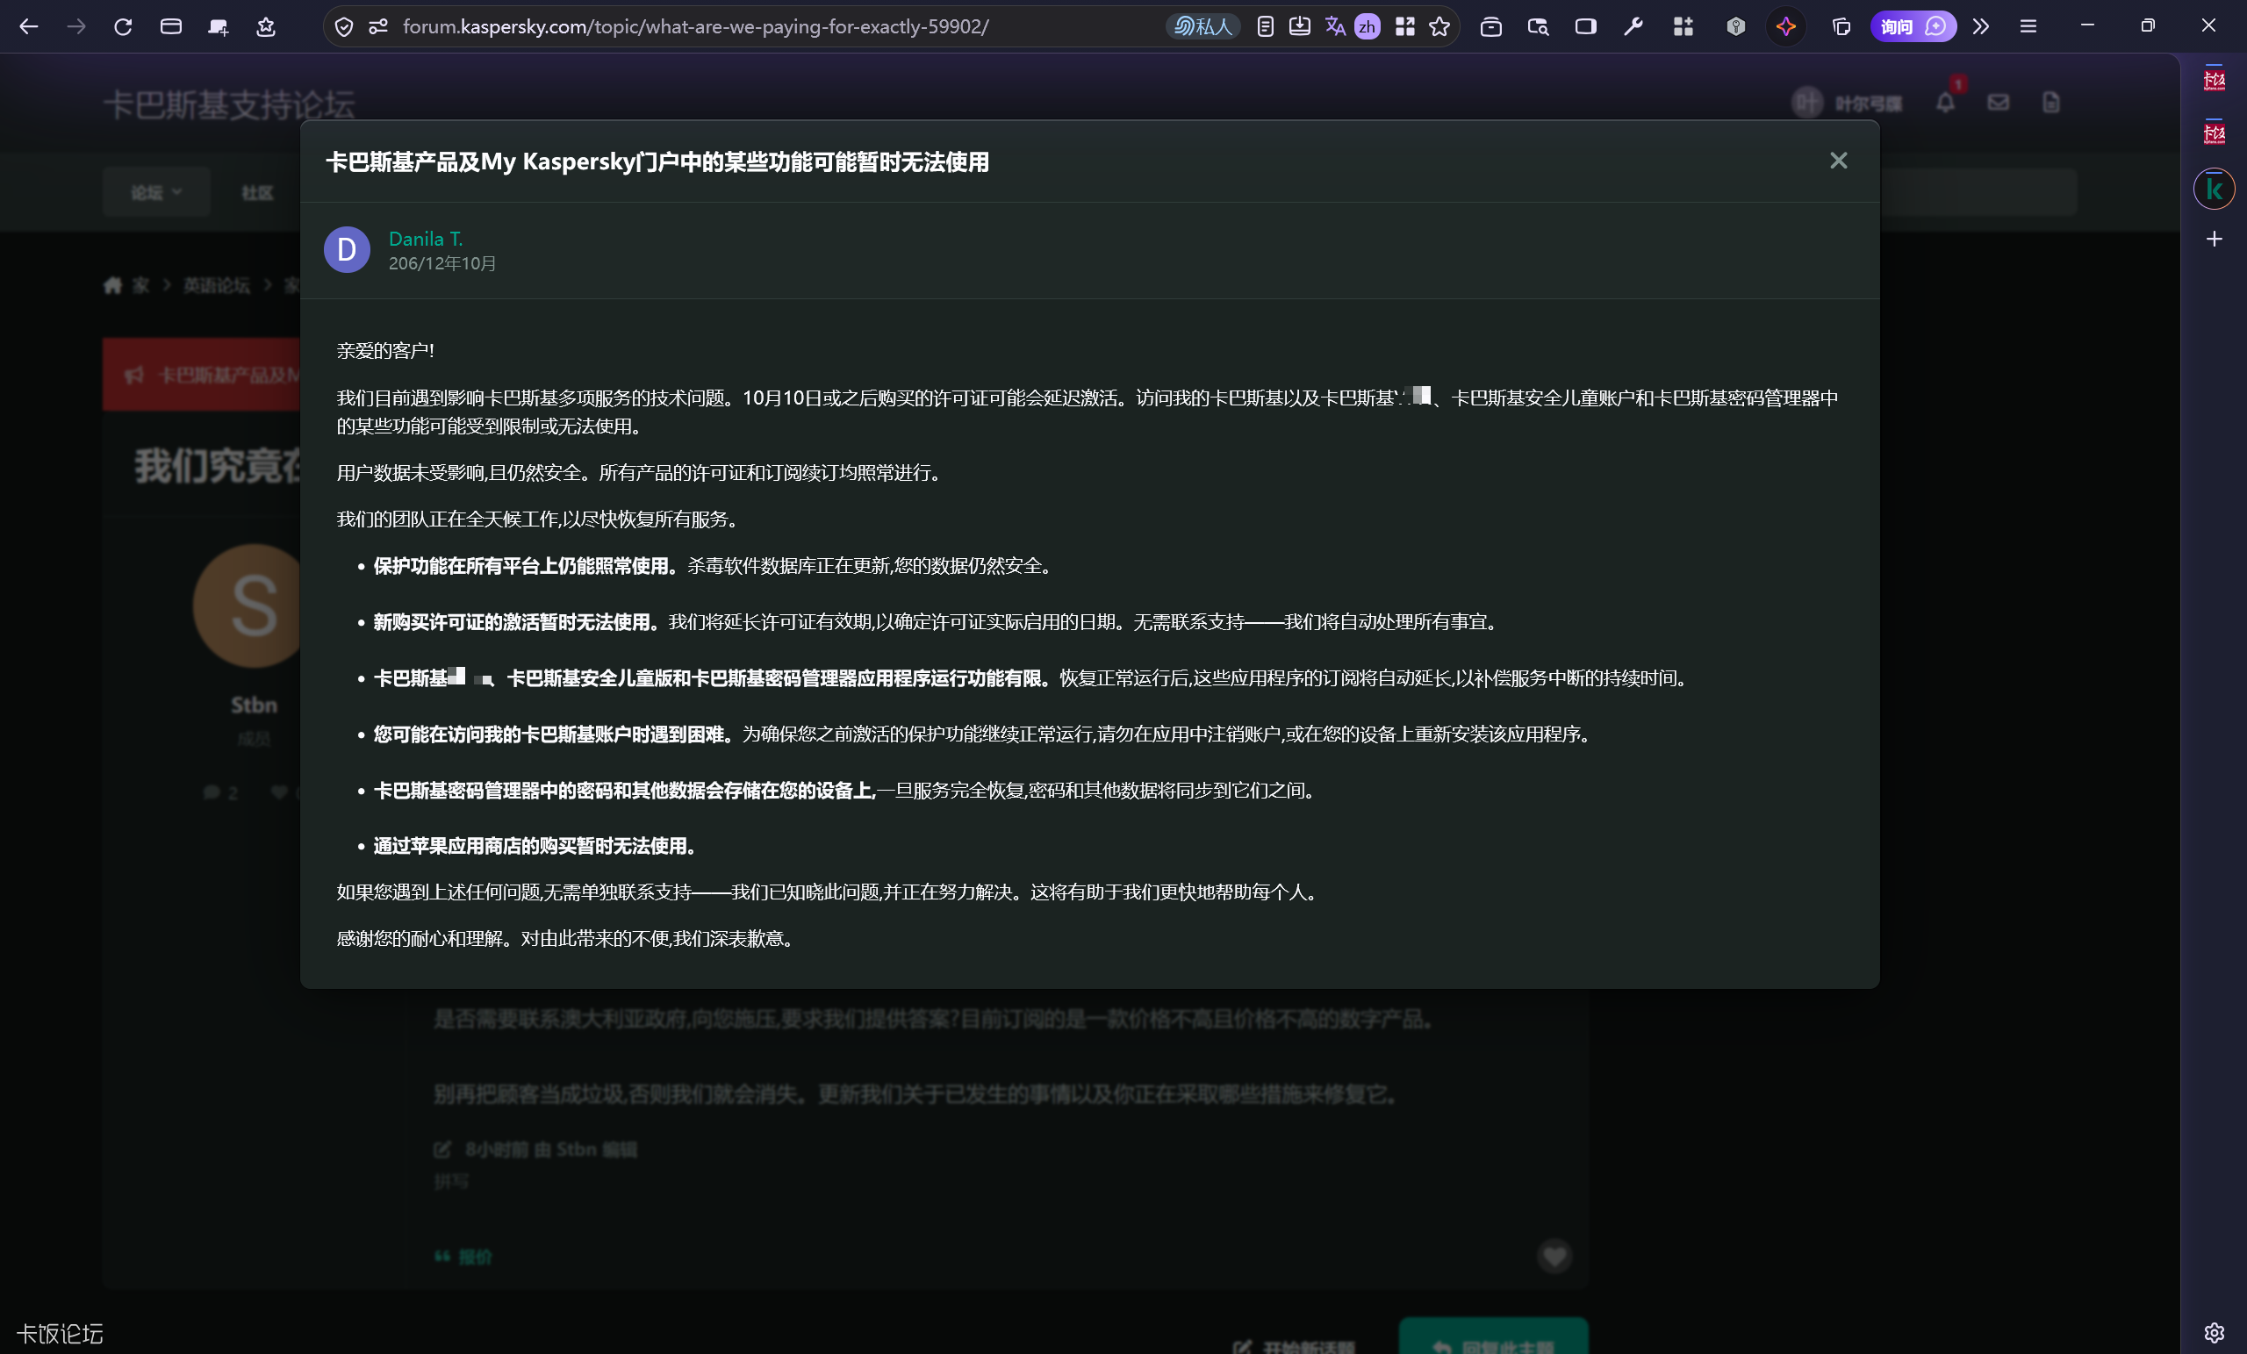Image resolution: width=2247 pixels, height=1354 pixels.
Task: Reload the current forum page
Action: point(123,26)
